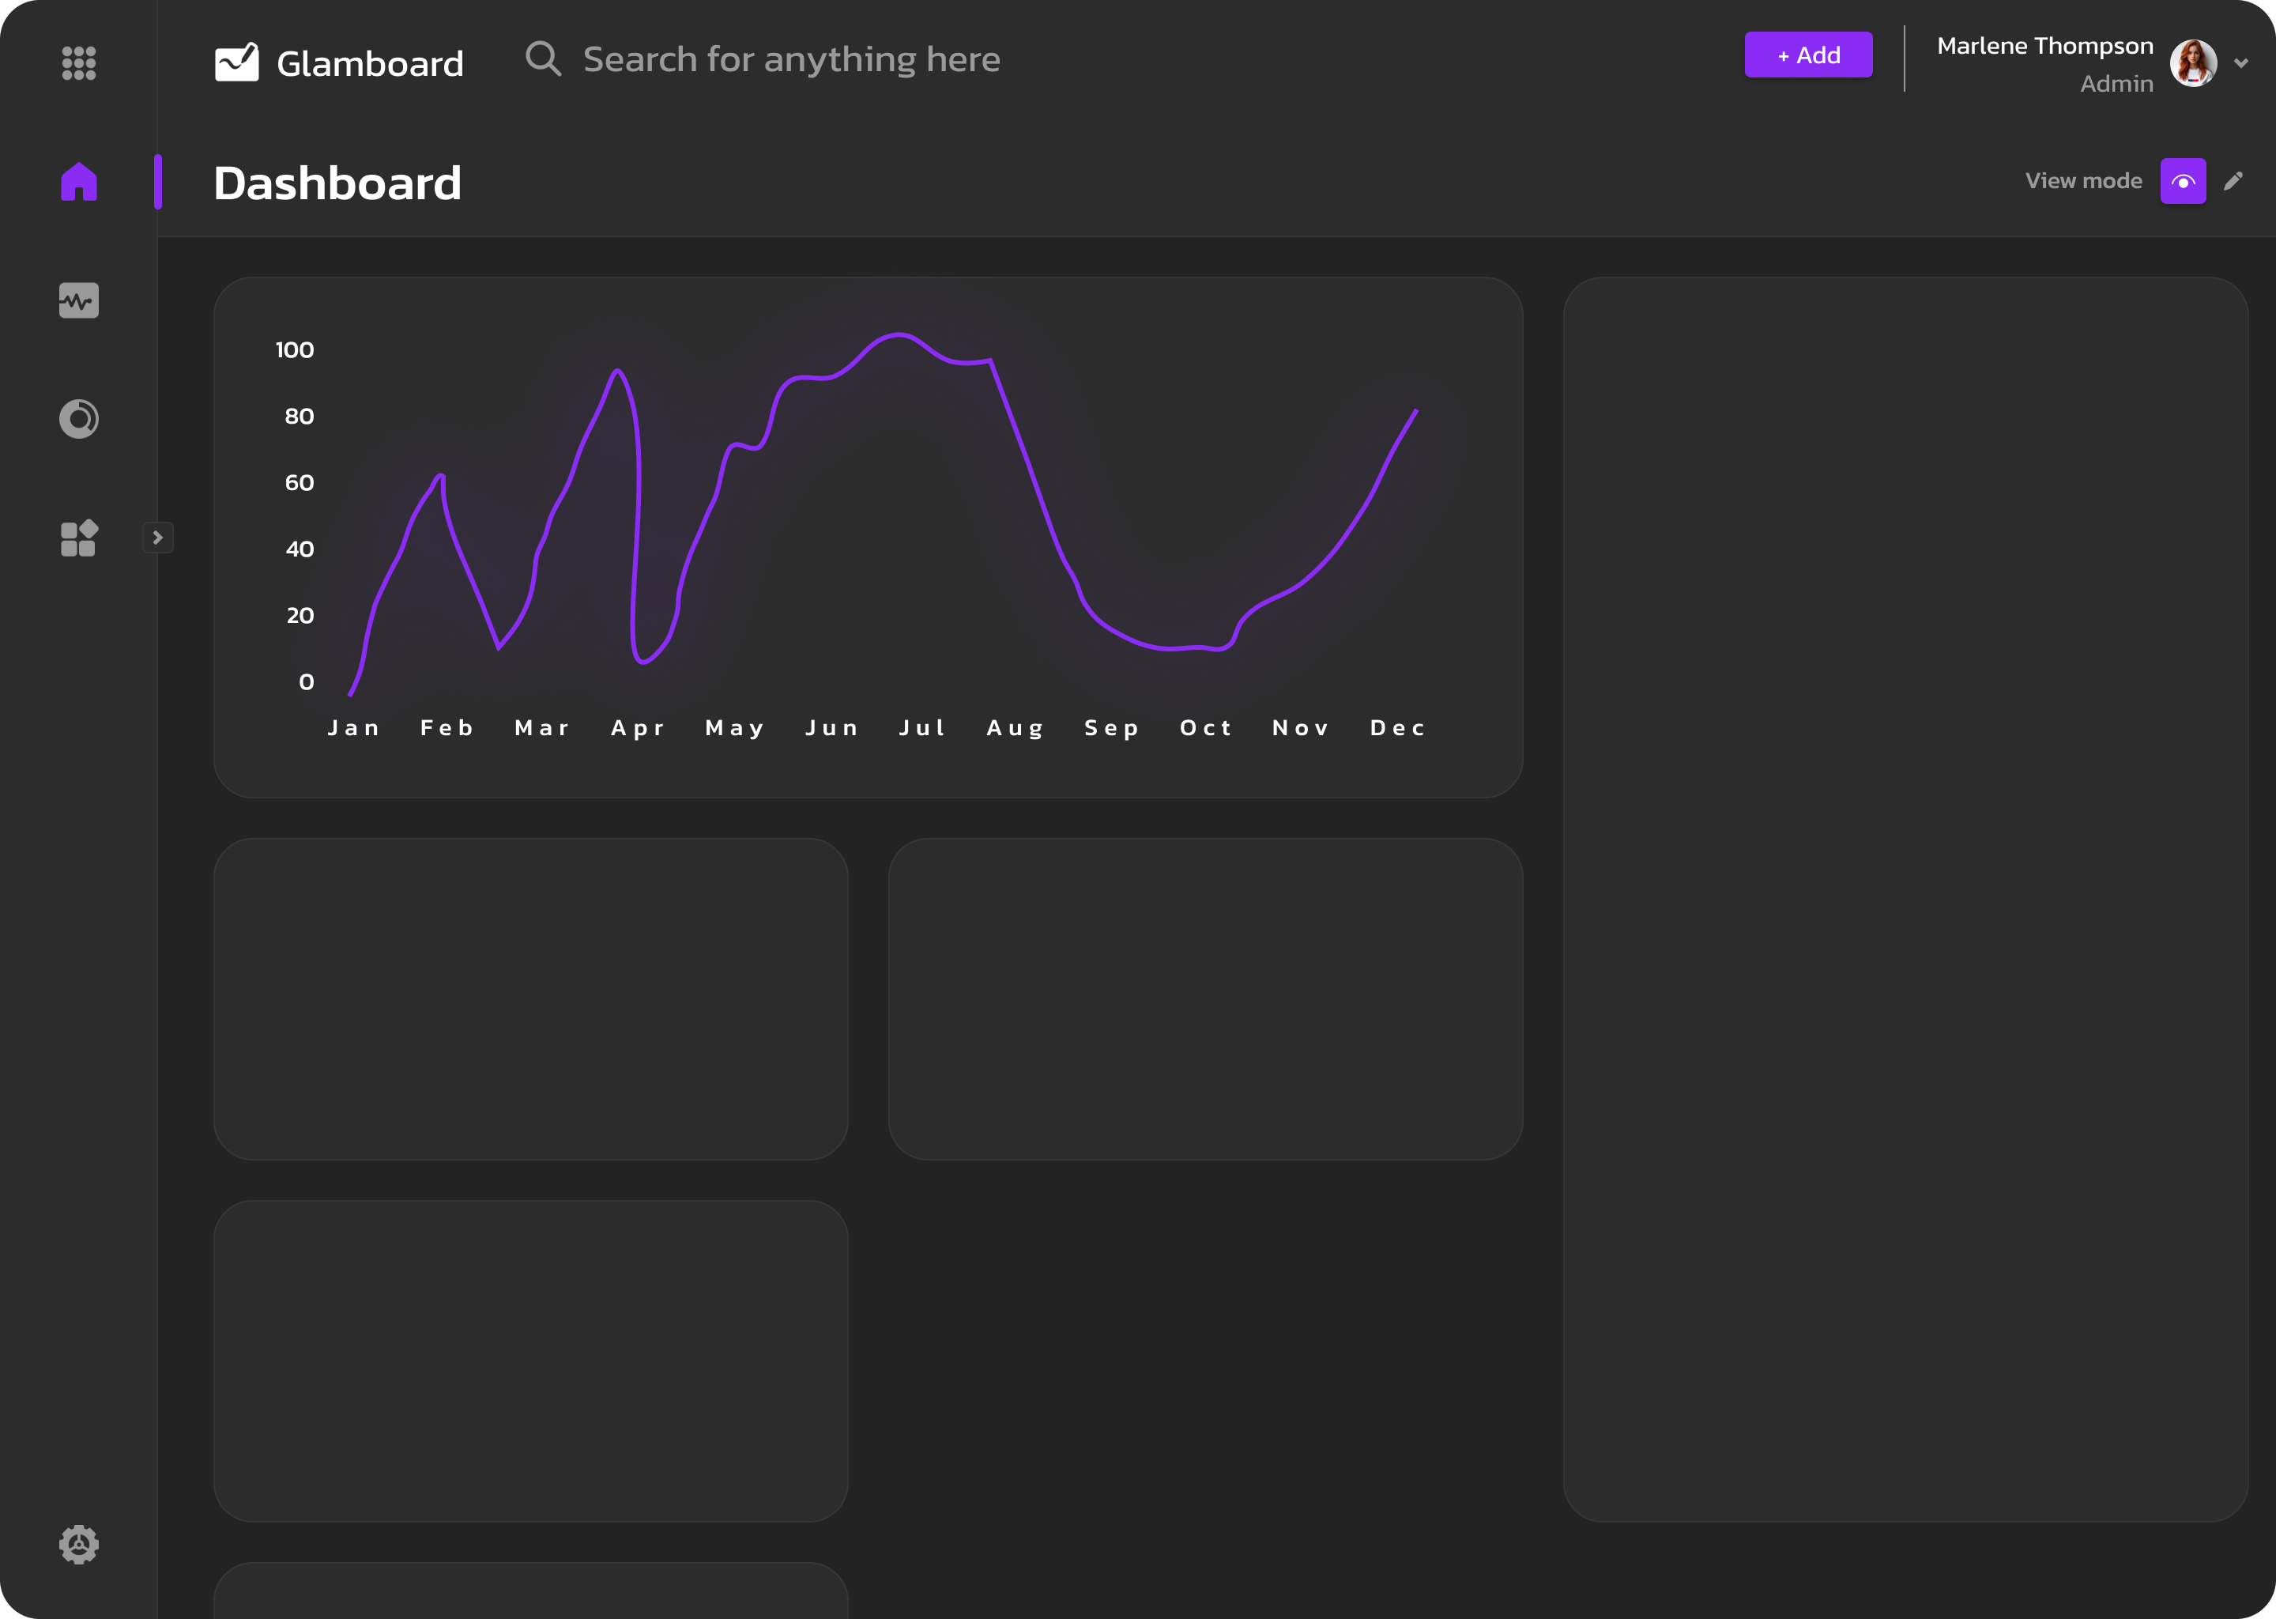Click the Jul label on chart
Image resolution: width=2276 pixels, height=1619 pixels.
(x=921, y=728)
